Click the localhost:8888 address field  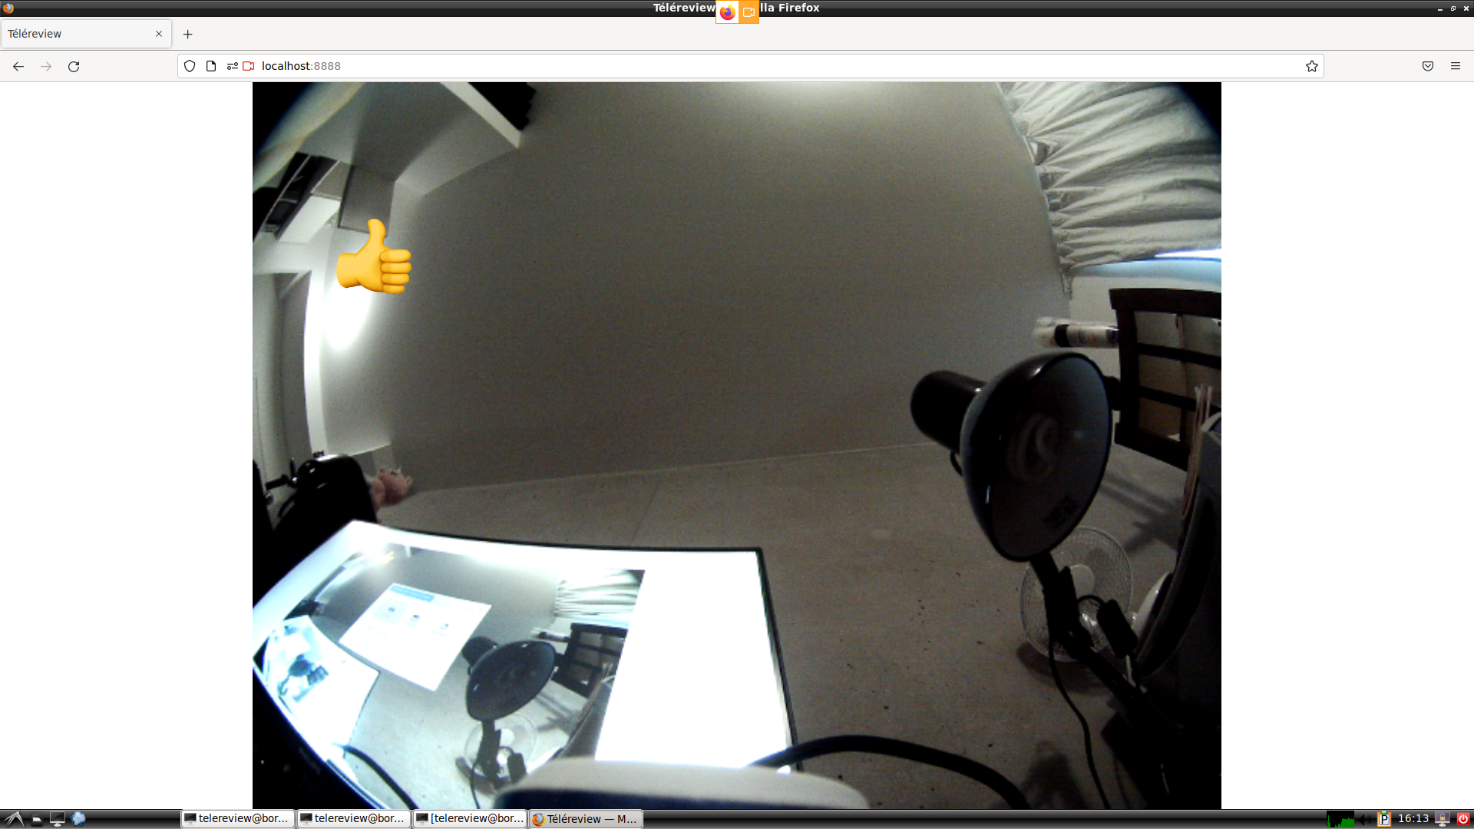point(691,66)
